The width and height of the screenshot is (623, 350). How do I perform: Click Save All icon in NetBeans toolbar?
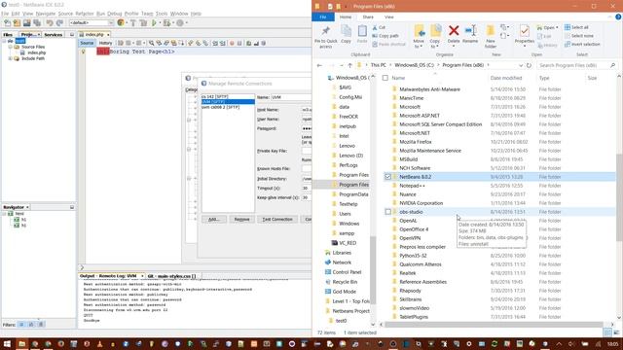(x=37, y=23)
